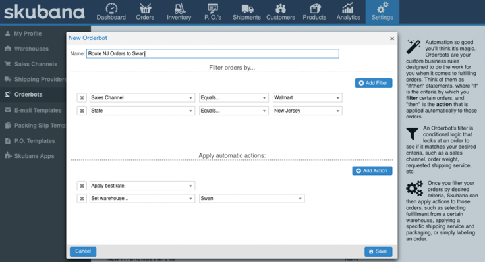
Task: Expand the Apply best rate dropdown
Action: pyautogui.click(x=142, y=186)
